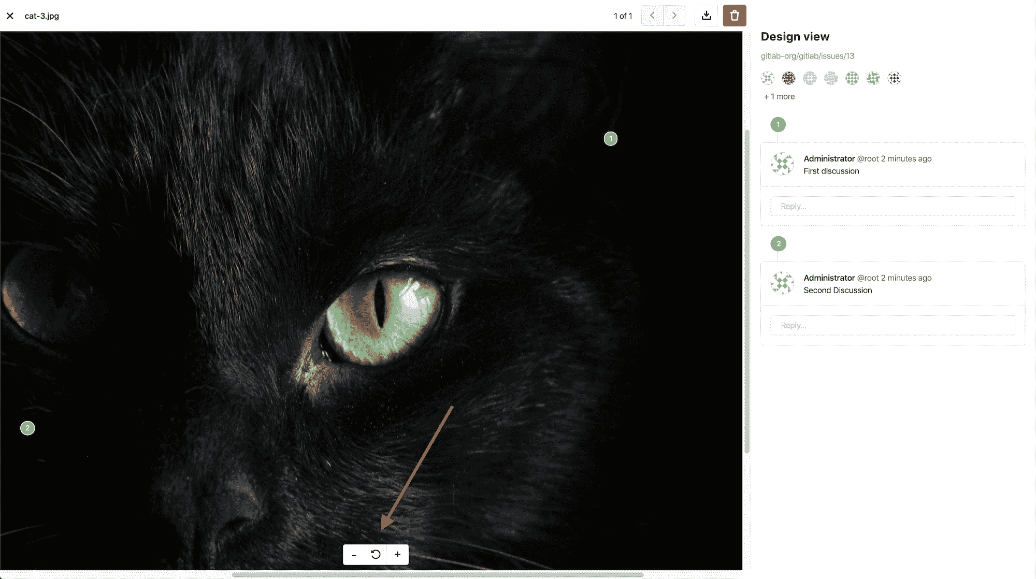Screen dimensions: 1036x579
Task: Reply to the Second Discussion thread
Action: click(892, 325)
